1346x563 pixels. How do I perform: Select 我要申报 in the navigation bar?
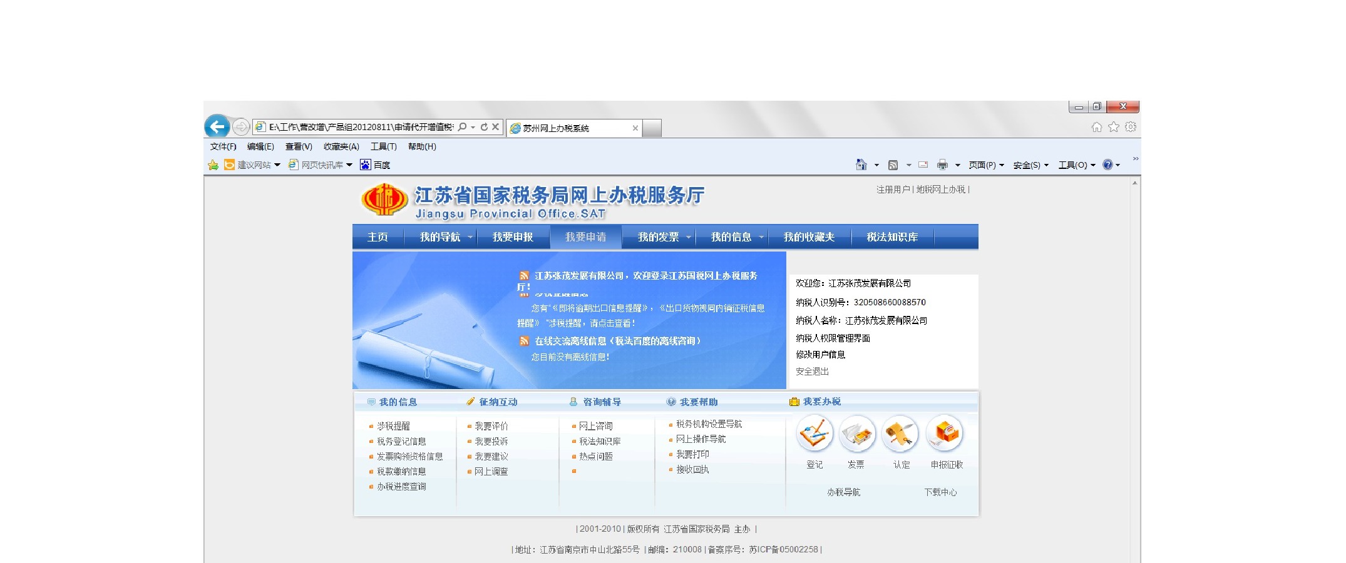coord(513,237)
